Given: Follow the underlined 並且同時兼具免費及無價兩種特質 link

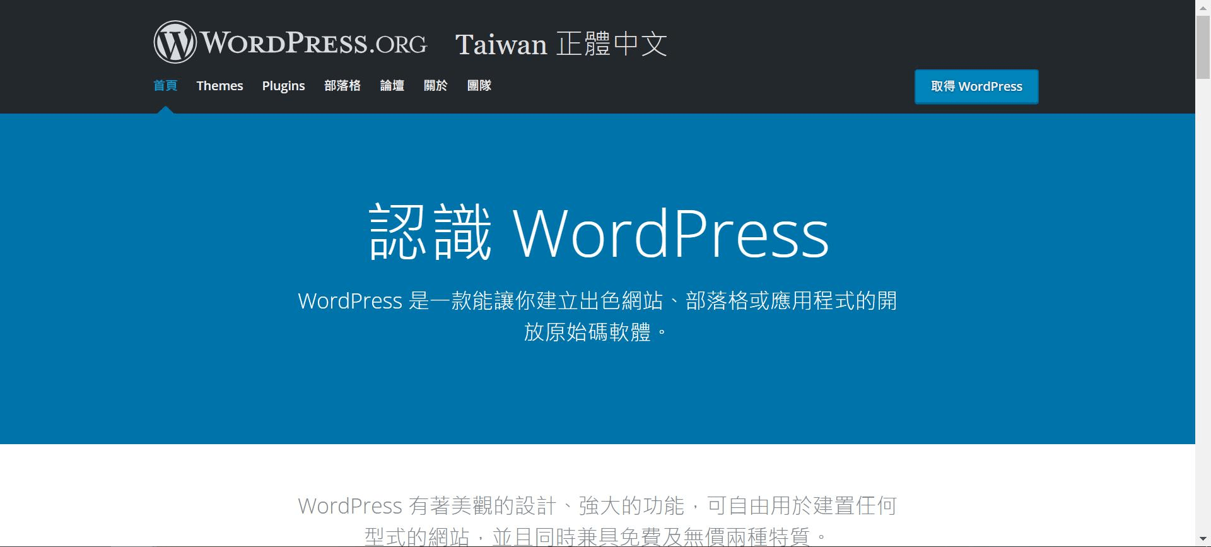Looking at the screenshot, I should (650, 537).
